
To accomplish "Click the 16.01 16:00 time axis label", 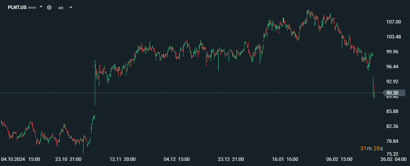I will [285, 159].
